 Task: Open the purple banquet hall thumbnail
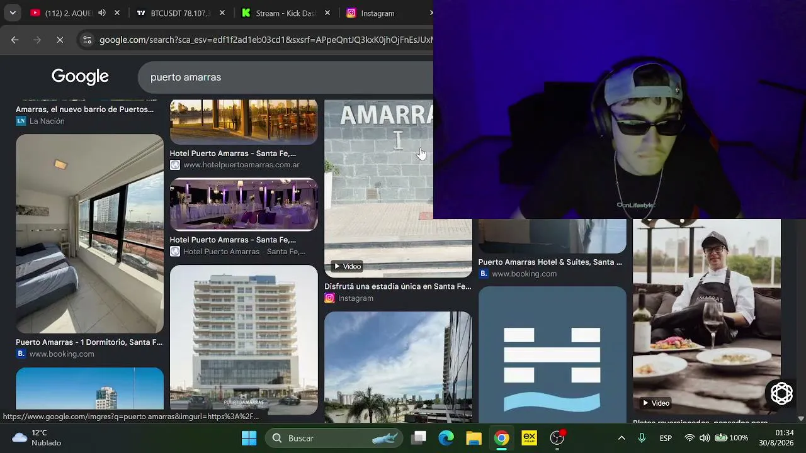coord(244,204)
